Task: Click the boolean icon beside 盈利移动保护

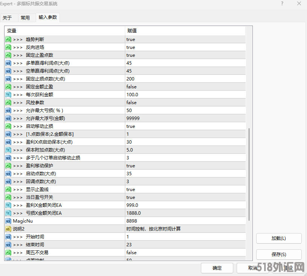Action: [8, 166]
